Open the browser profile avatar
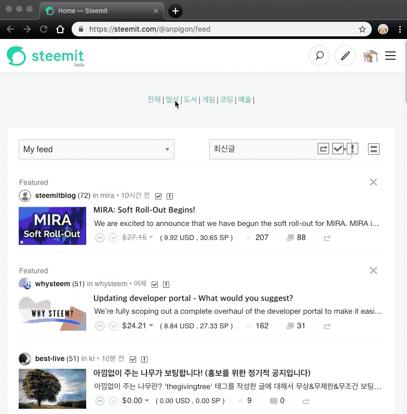Screen dimensions: 407x414 383,29
